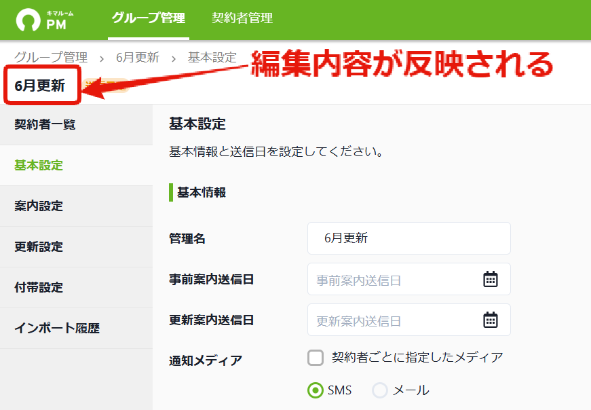Click the 基本情報 section heading
The height and width of the screenshot is (410, 591).
tap(202, 192)
